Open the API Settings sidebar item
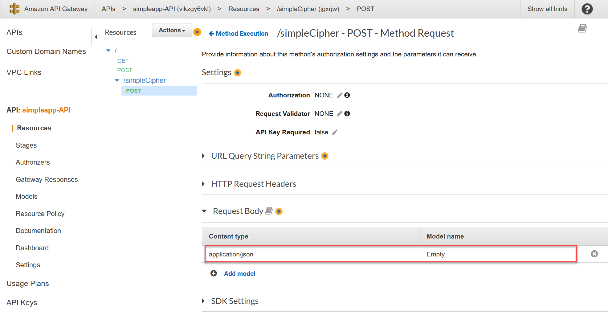 tap(28, 265)
